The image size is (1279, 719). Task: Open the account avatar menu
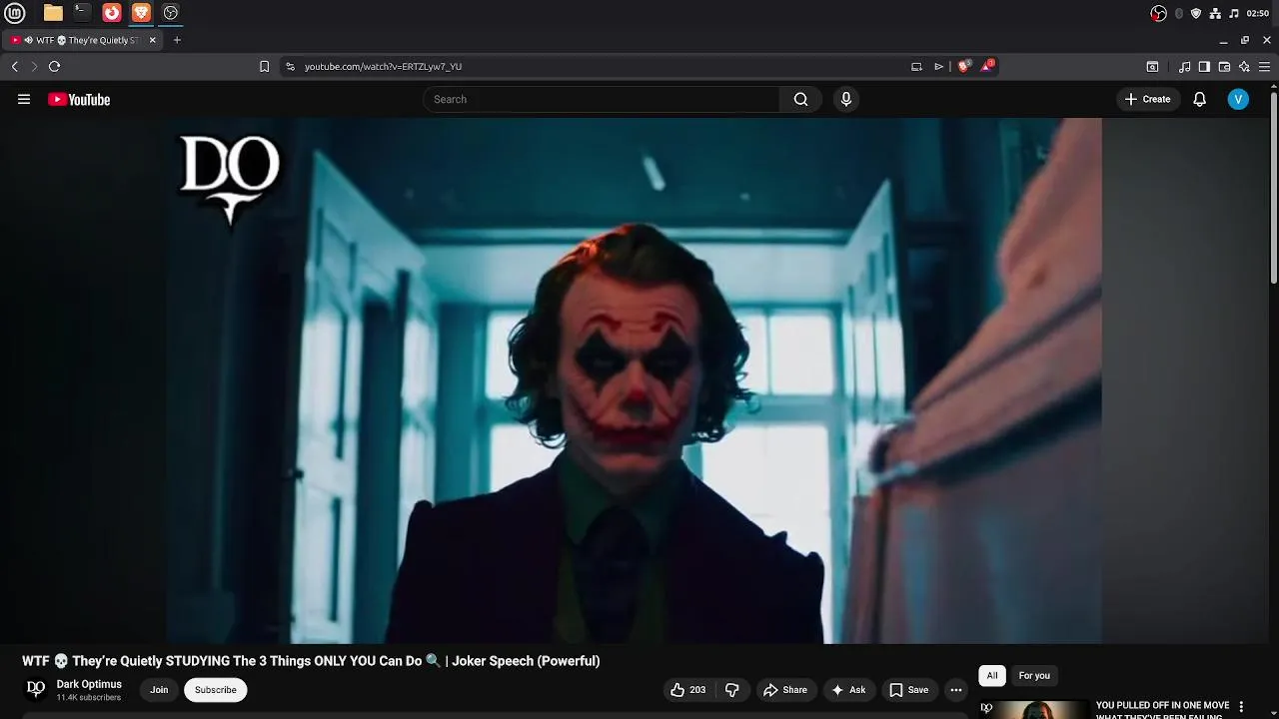click(x=1238, y=99)
